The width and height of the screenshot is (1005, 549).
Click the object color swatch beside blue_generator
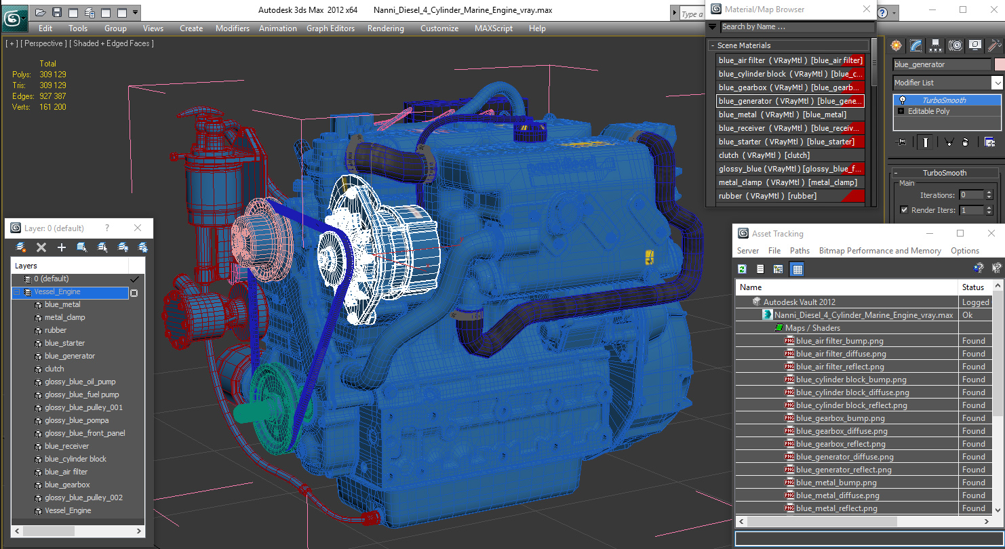pyautogui.click(x=999, y=64)
